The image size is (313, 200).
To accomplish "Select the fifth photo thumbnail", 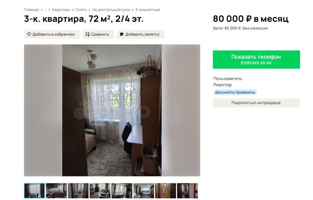I will [122, 191].
